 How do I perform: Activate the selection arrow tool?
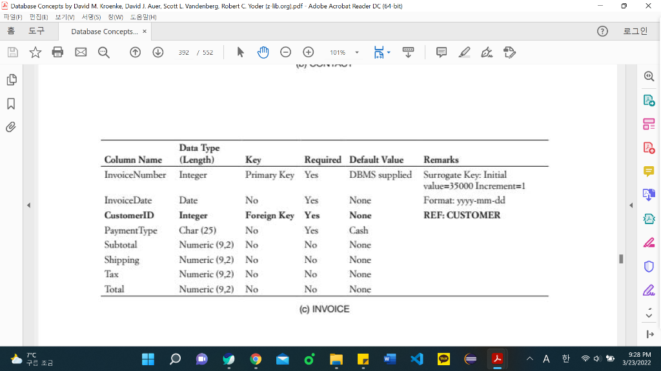pos(240,52)
